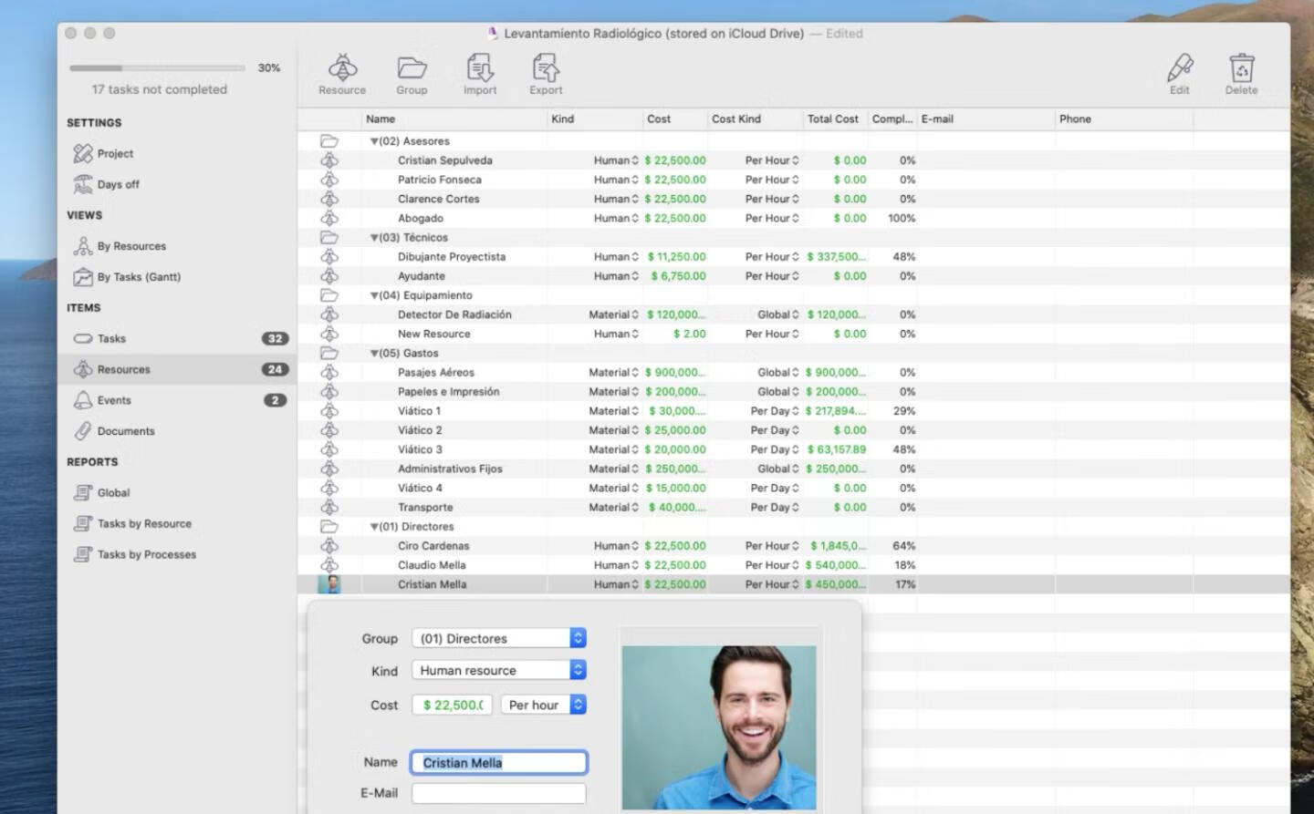Image resolution: width=1314 pixels, height=814 pixels.
Task: Click folder icon of (05) Gastos group
Action: pos(329,353)
